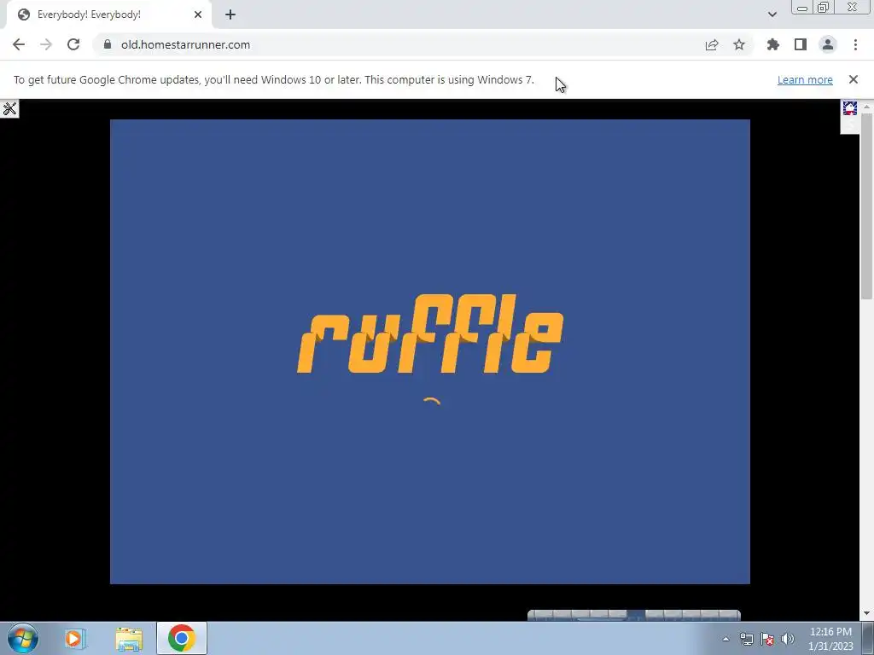The width and height of the screenshot is (874, 655).
Task: Click the Show desktop strip
Action: pos(868,639)
